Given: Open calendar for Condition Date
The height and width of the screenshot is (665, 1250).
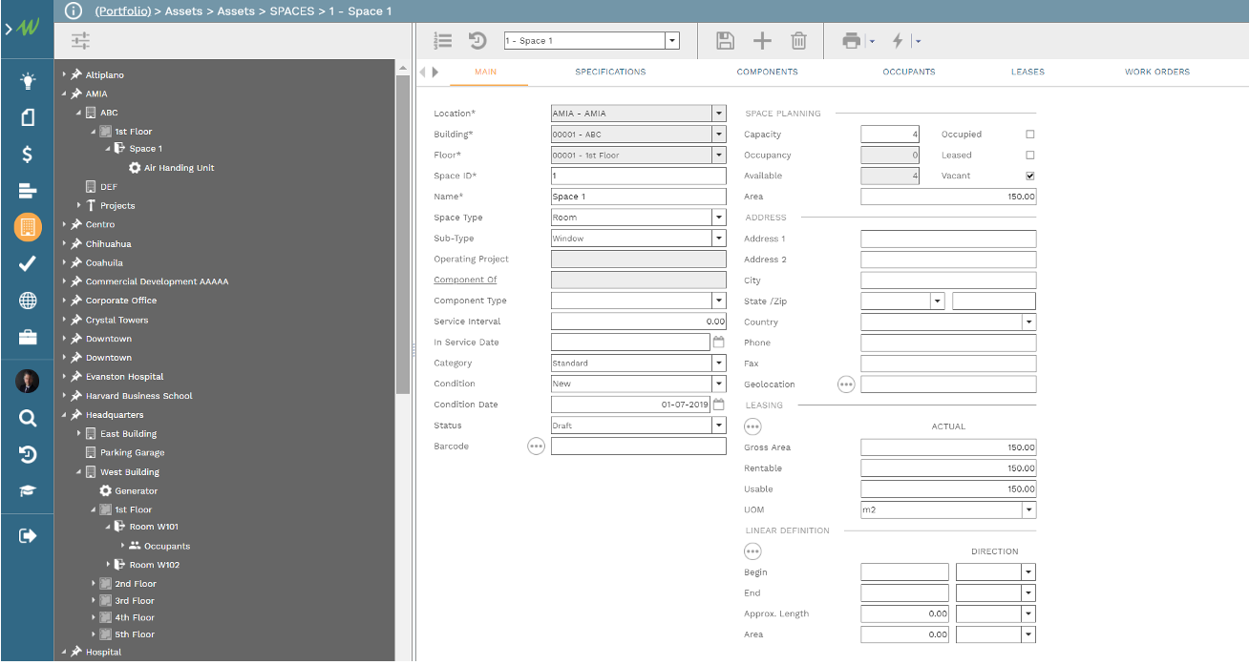Looking at the screenshot, I should [719, 405].
